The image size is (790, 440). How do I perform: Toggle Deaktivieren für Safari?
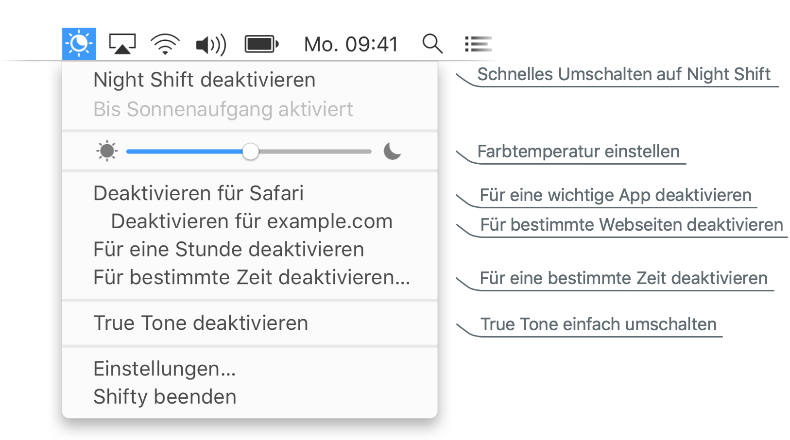point(198,193)
